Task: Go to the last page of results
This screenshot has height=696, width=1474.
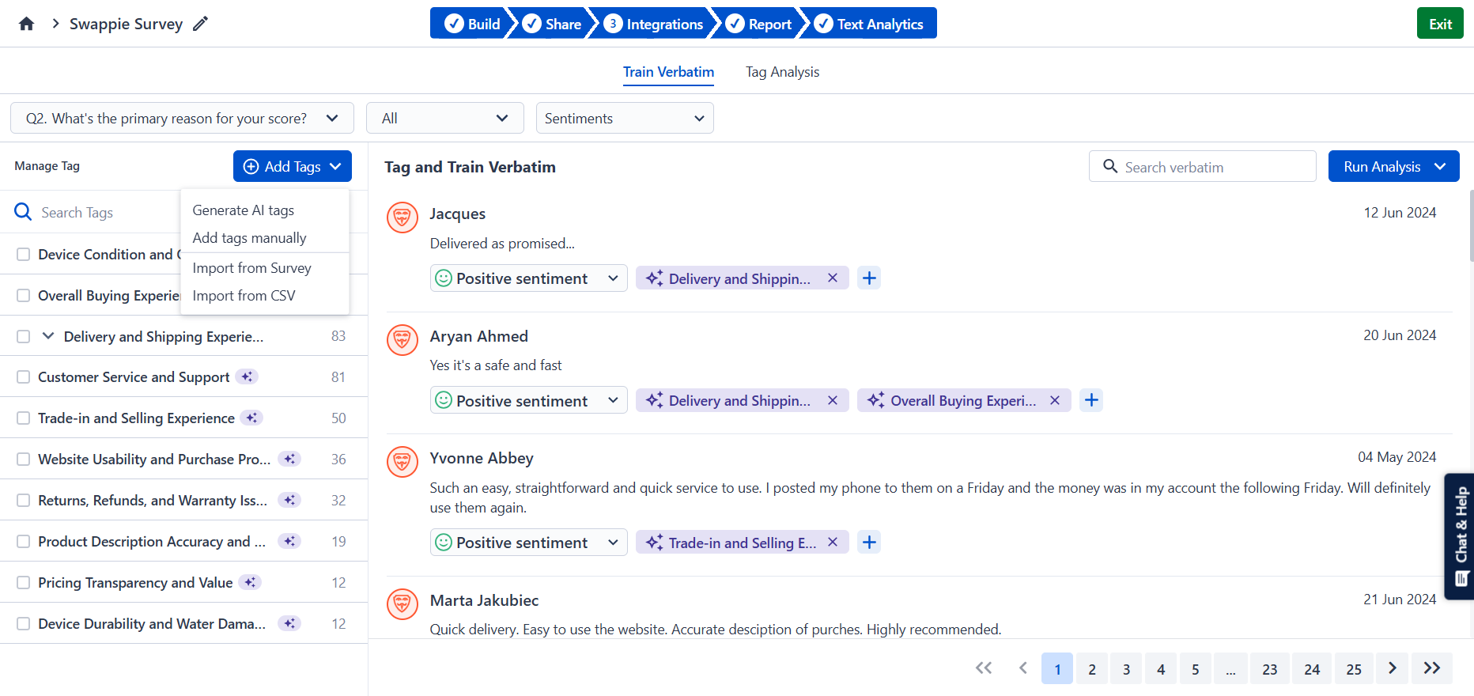Action: point(1431,668)
